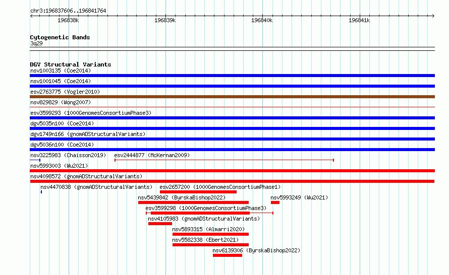Click the short red bar for nsv5993249

(x=275, y=202)
